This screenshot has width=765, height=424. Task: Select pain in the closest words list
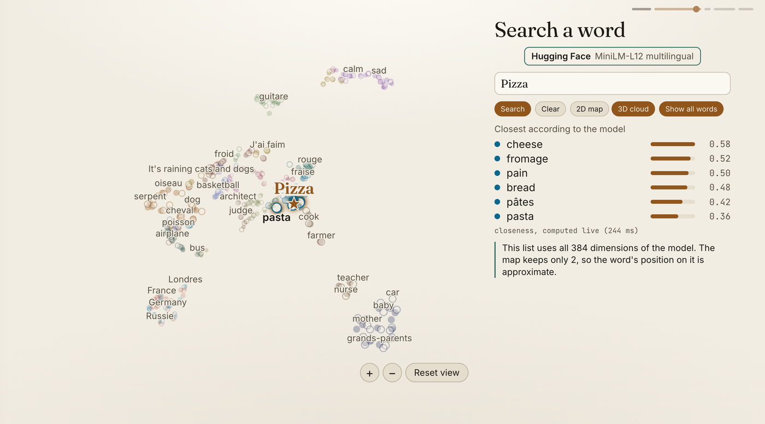(x=613, y=173)
